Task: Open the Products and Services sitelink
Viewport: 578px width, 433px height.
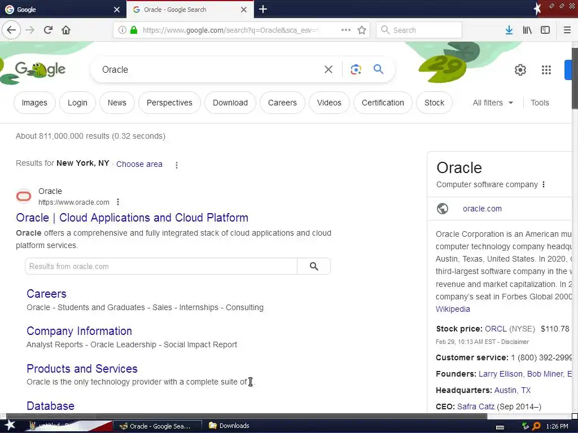Action: [82, 369]
